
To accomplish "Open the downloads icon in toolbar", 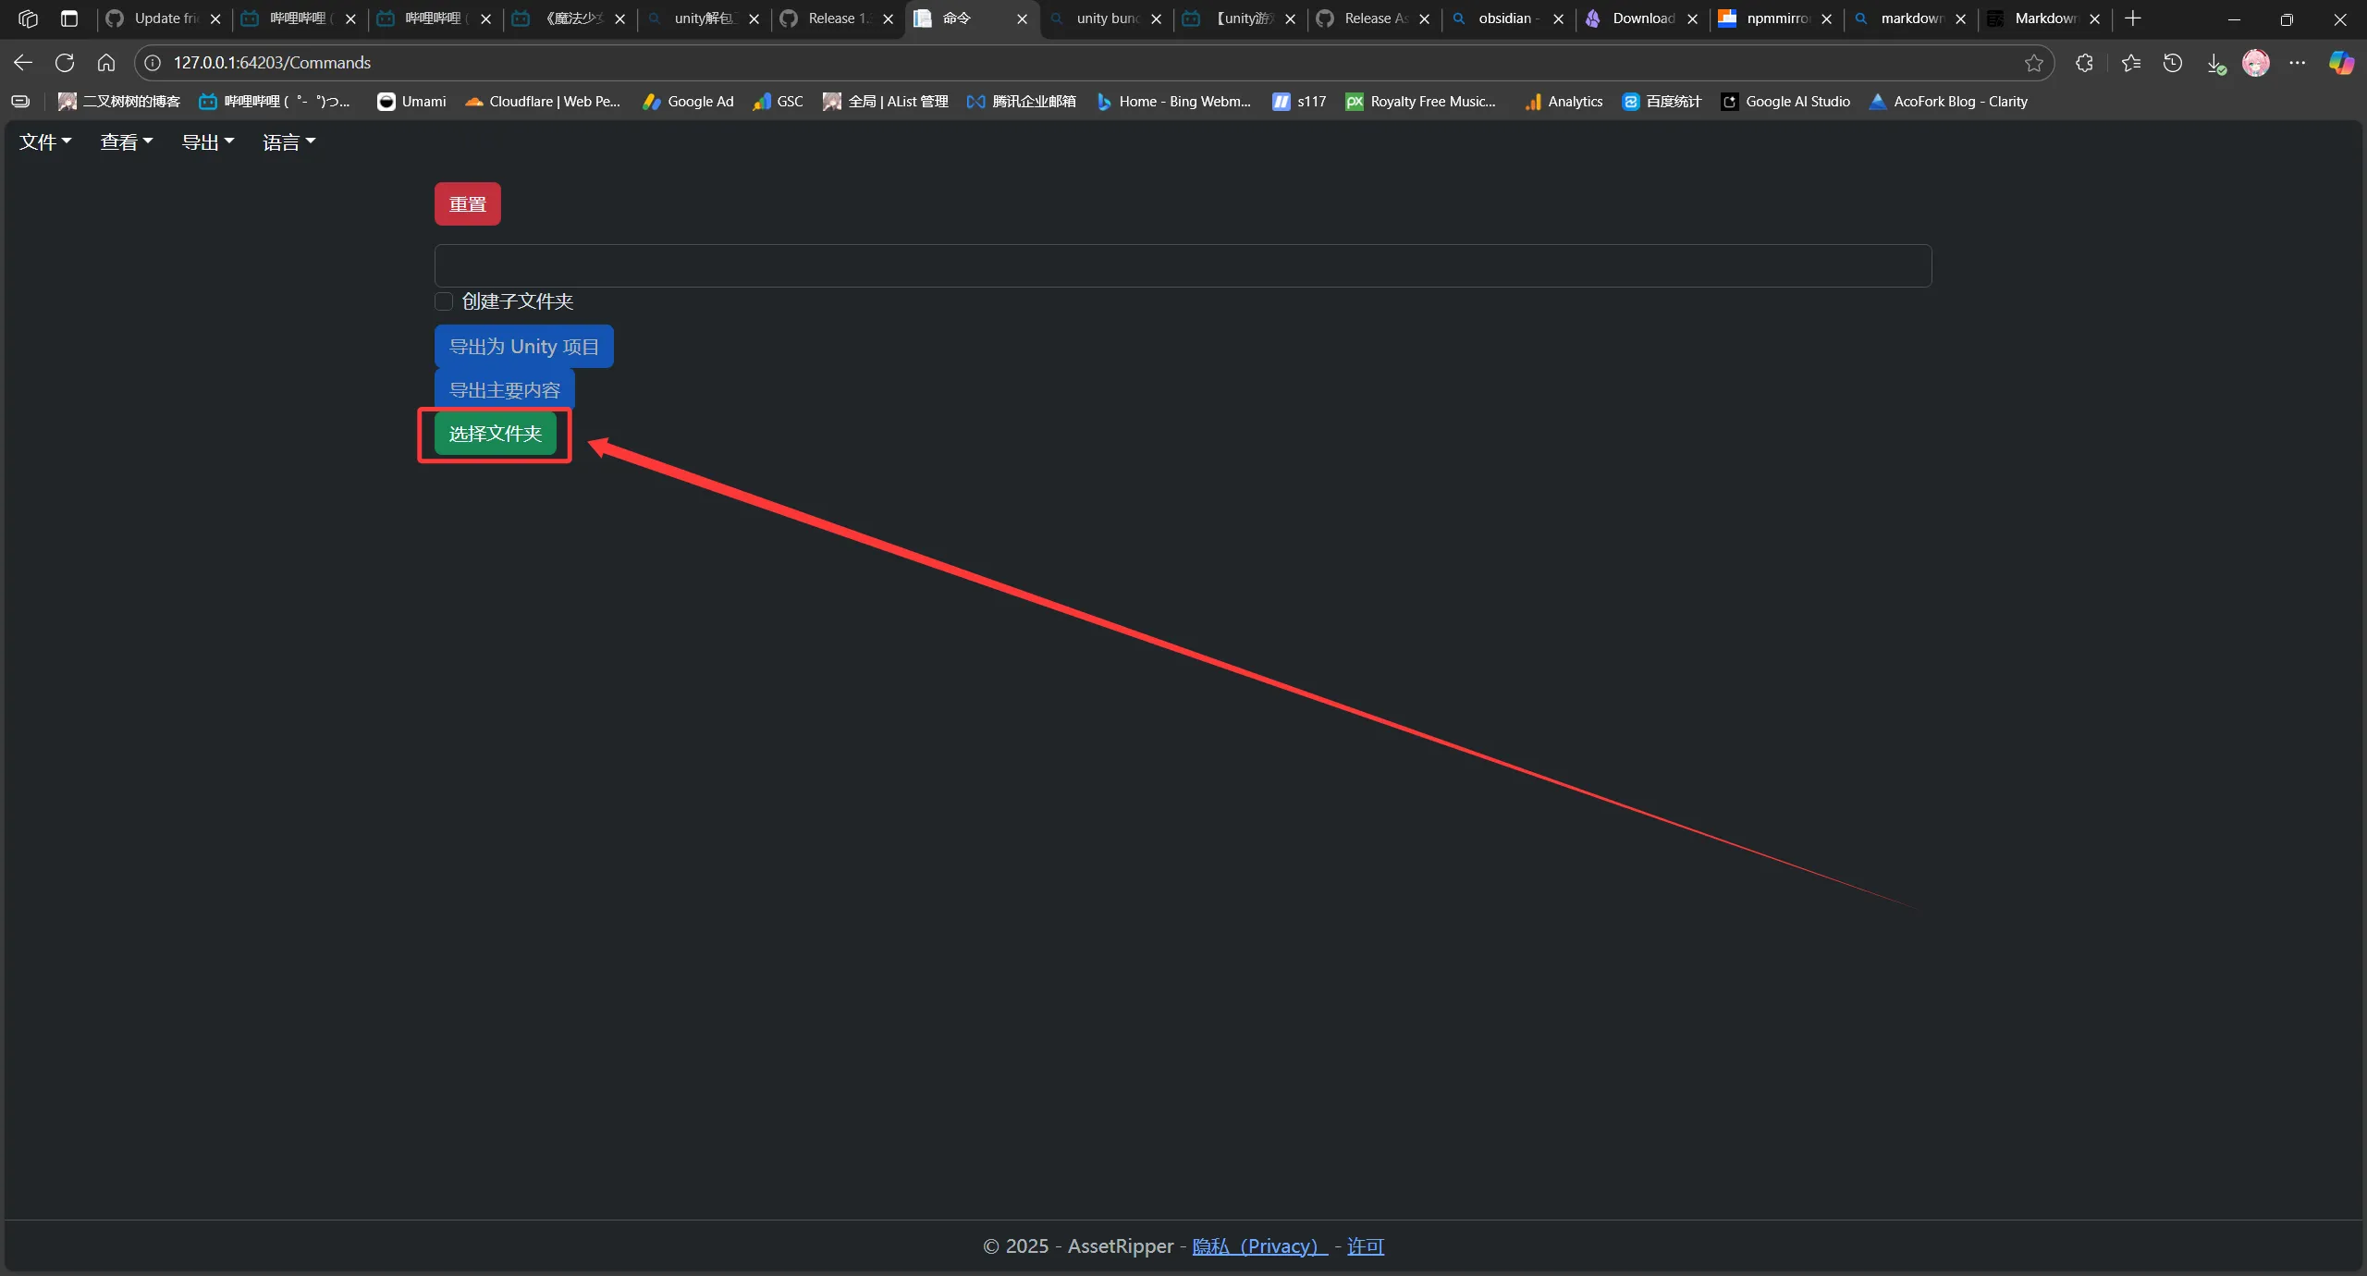I will pyautogui.click(x=2215, y=63).
